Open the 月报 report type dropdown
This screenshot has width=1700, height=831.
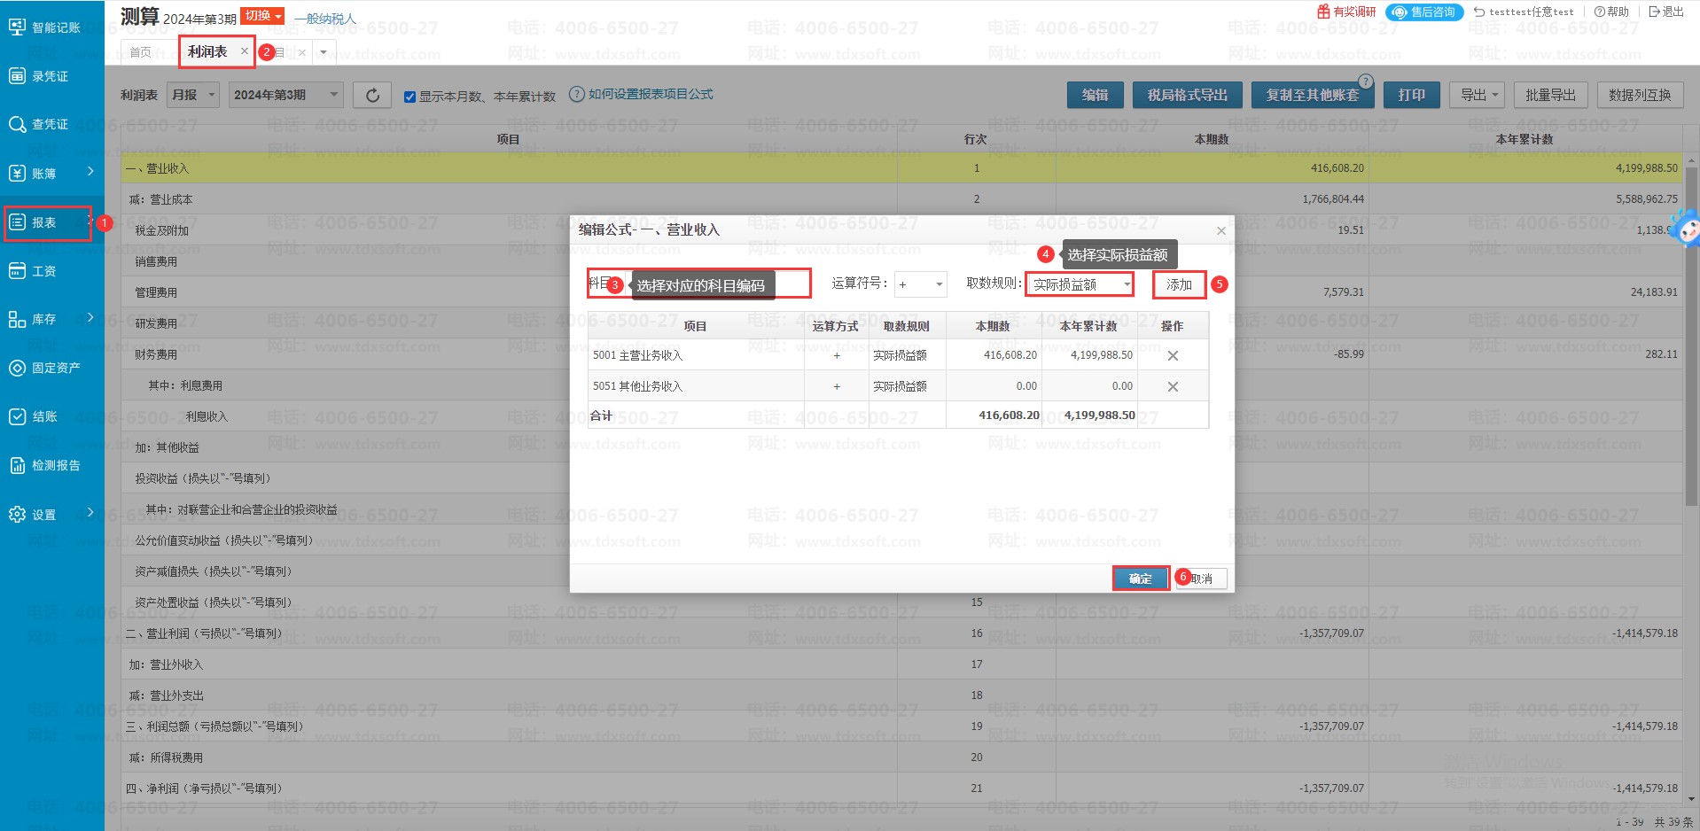(193, 95)
